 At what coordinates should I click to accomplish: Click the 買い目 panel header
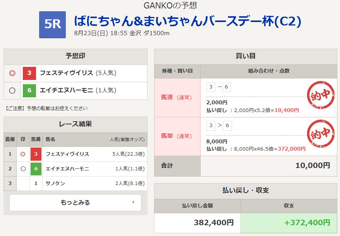246,56
